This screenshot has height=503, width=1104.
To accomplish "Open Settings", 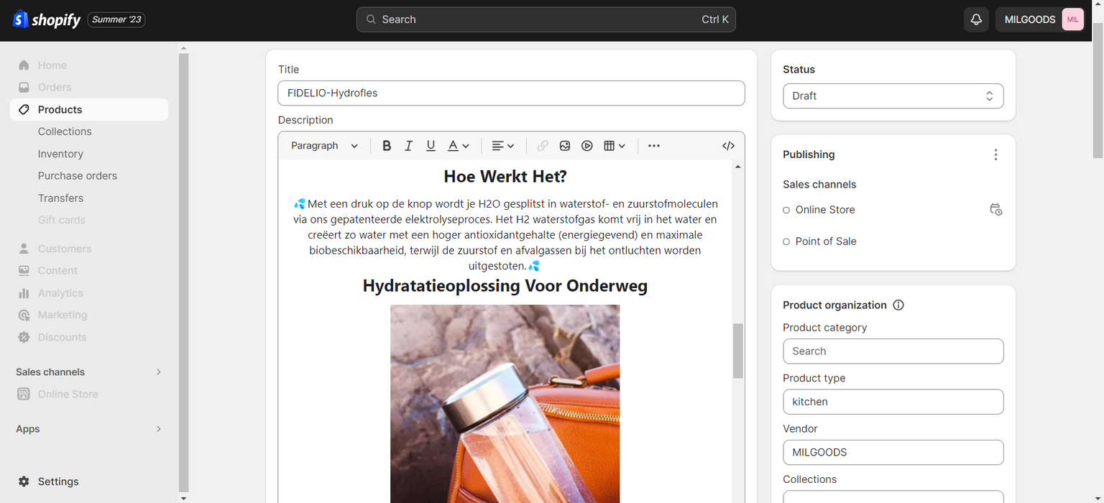I will click(x=58, y=481).
